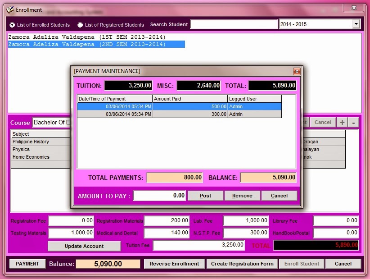This screenshot has width=370, height=279.
Task: Click Logged User column header
Action: tap(255, 99)
